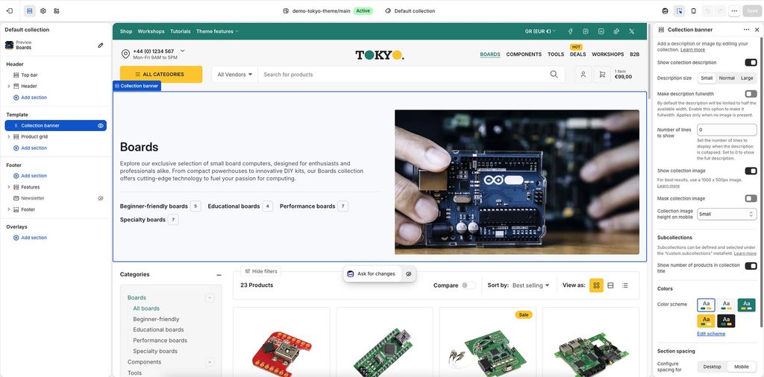Open Collection image height on mobile dropdown
Screen dimensions: 764x377
click(727, 214)
